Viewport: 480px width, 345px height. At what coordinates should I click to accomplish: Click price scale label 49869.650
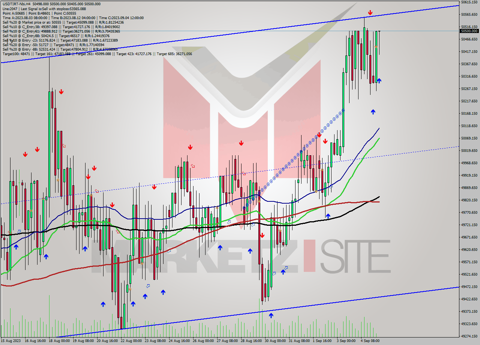(469, 187)
